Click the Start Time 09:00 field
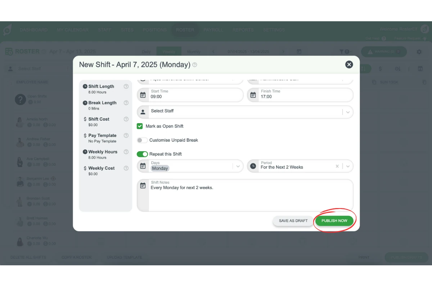 click(x=190, y=95)
